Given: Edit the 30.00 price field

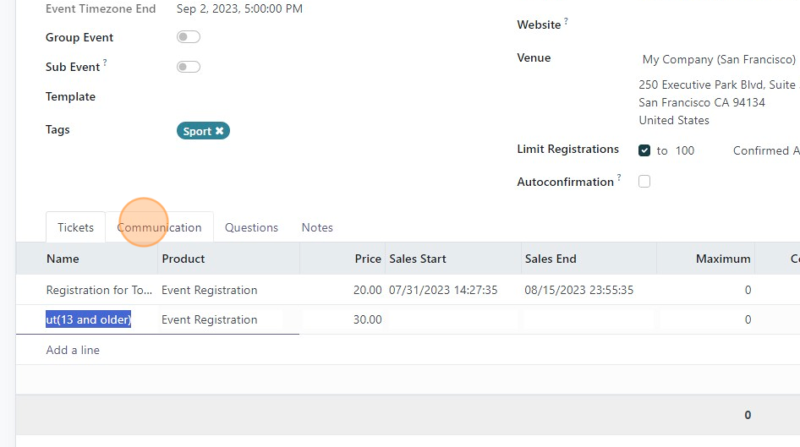Looking at the screenshot, I should click(x=367, y=319).
